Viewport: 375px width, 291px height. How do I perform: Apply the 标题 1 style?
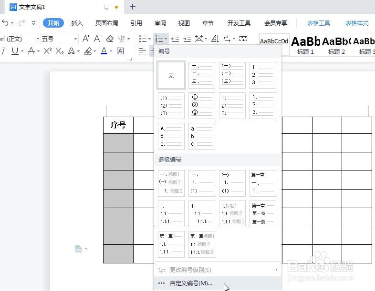[306, 45]
